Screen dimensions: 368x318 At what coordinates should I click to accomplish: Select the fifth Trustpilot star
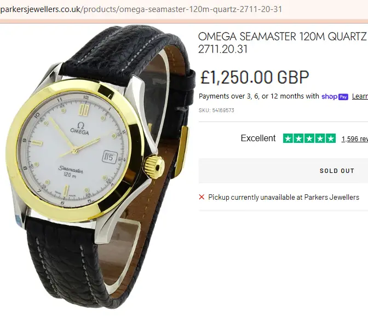(x=330, y=138)
